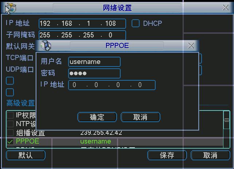Click 取消 at bottom of 网络设置

[210, 155]
